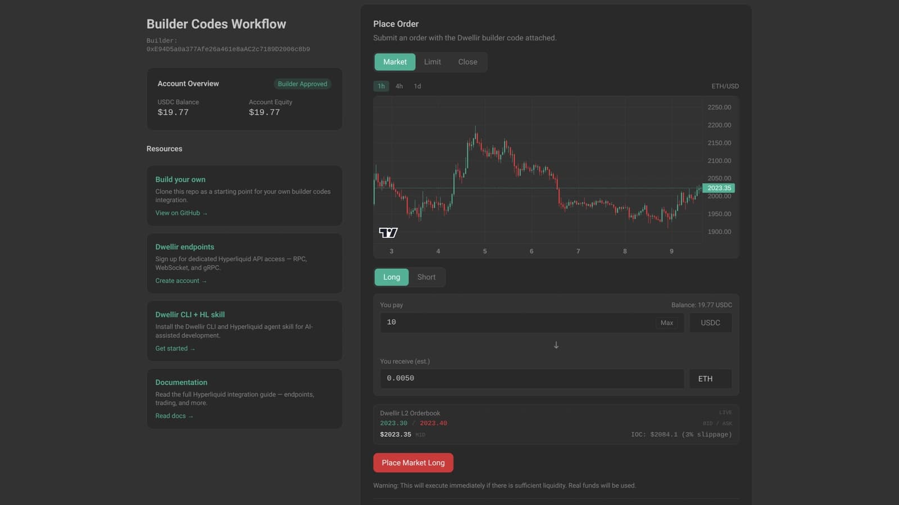
Task: Open the ETH asset selector
Action: coord(710,379)
